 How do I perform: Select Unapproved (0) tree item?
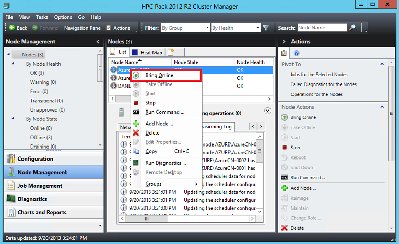click(48, 110)
